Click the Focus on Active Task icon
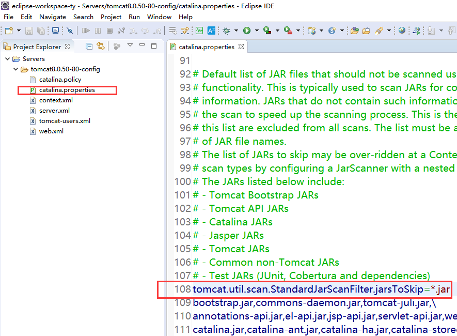The height and width of the screenshot is (336, 457). coord(117,47)
